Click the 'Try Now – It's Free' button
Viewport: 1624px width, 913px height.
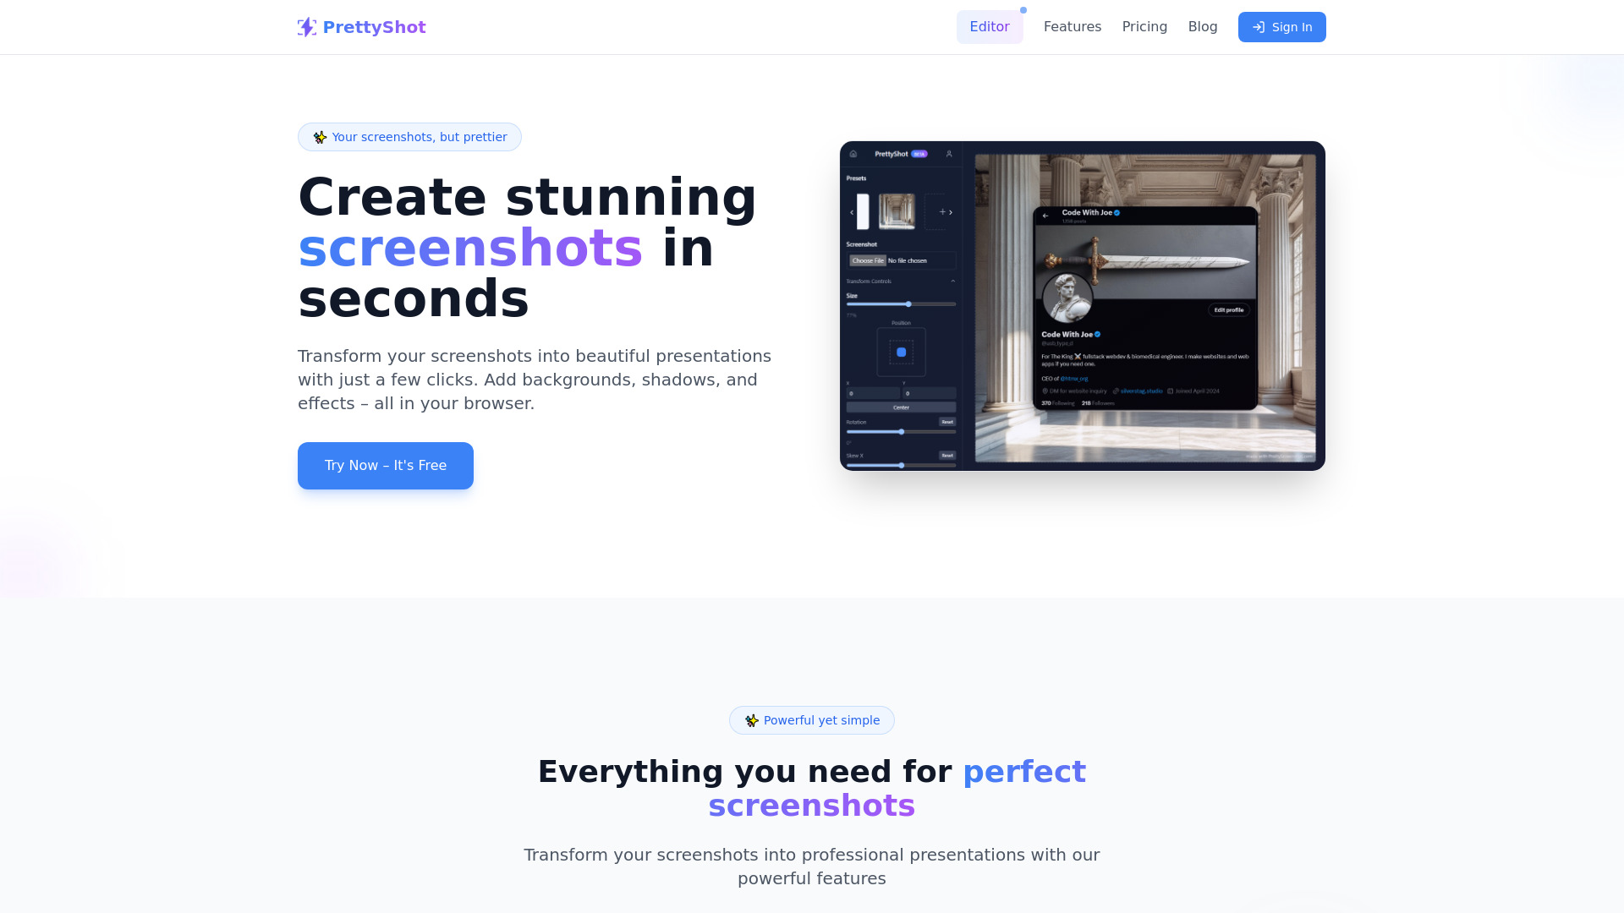point(385,465)
